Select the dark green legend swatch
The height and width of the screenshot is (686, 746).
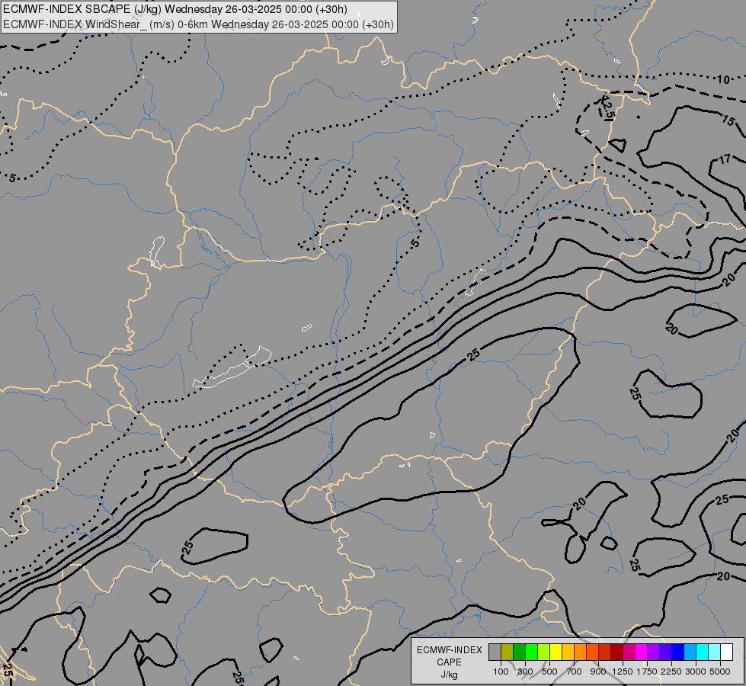pos(520,652)
